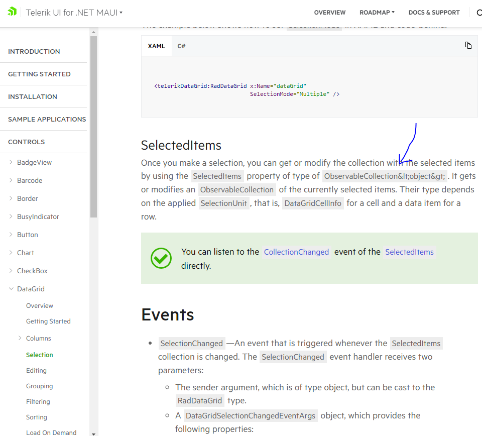Open the Editing page under DataGrid
The height and width of the screenshot is (436, 482).
[x=36, y=370]
